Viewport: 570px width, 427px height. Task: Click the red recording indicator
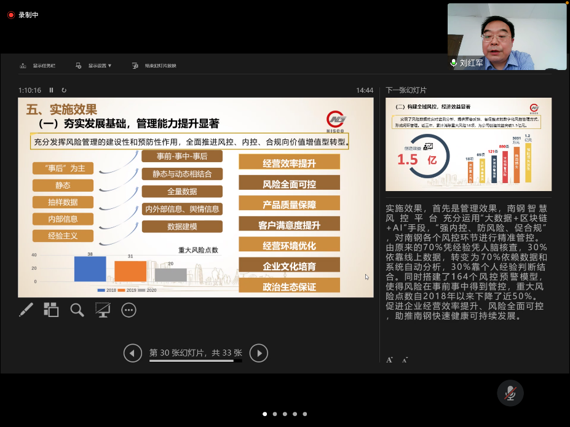(10, 15)
